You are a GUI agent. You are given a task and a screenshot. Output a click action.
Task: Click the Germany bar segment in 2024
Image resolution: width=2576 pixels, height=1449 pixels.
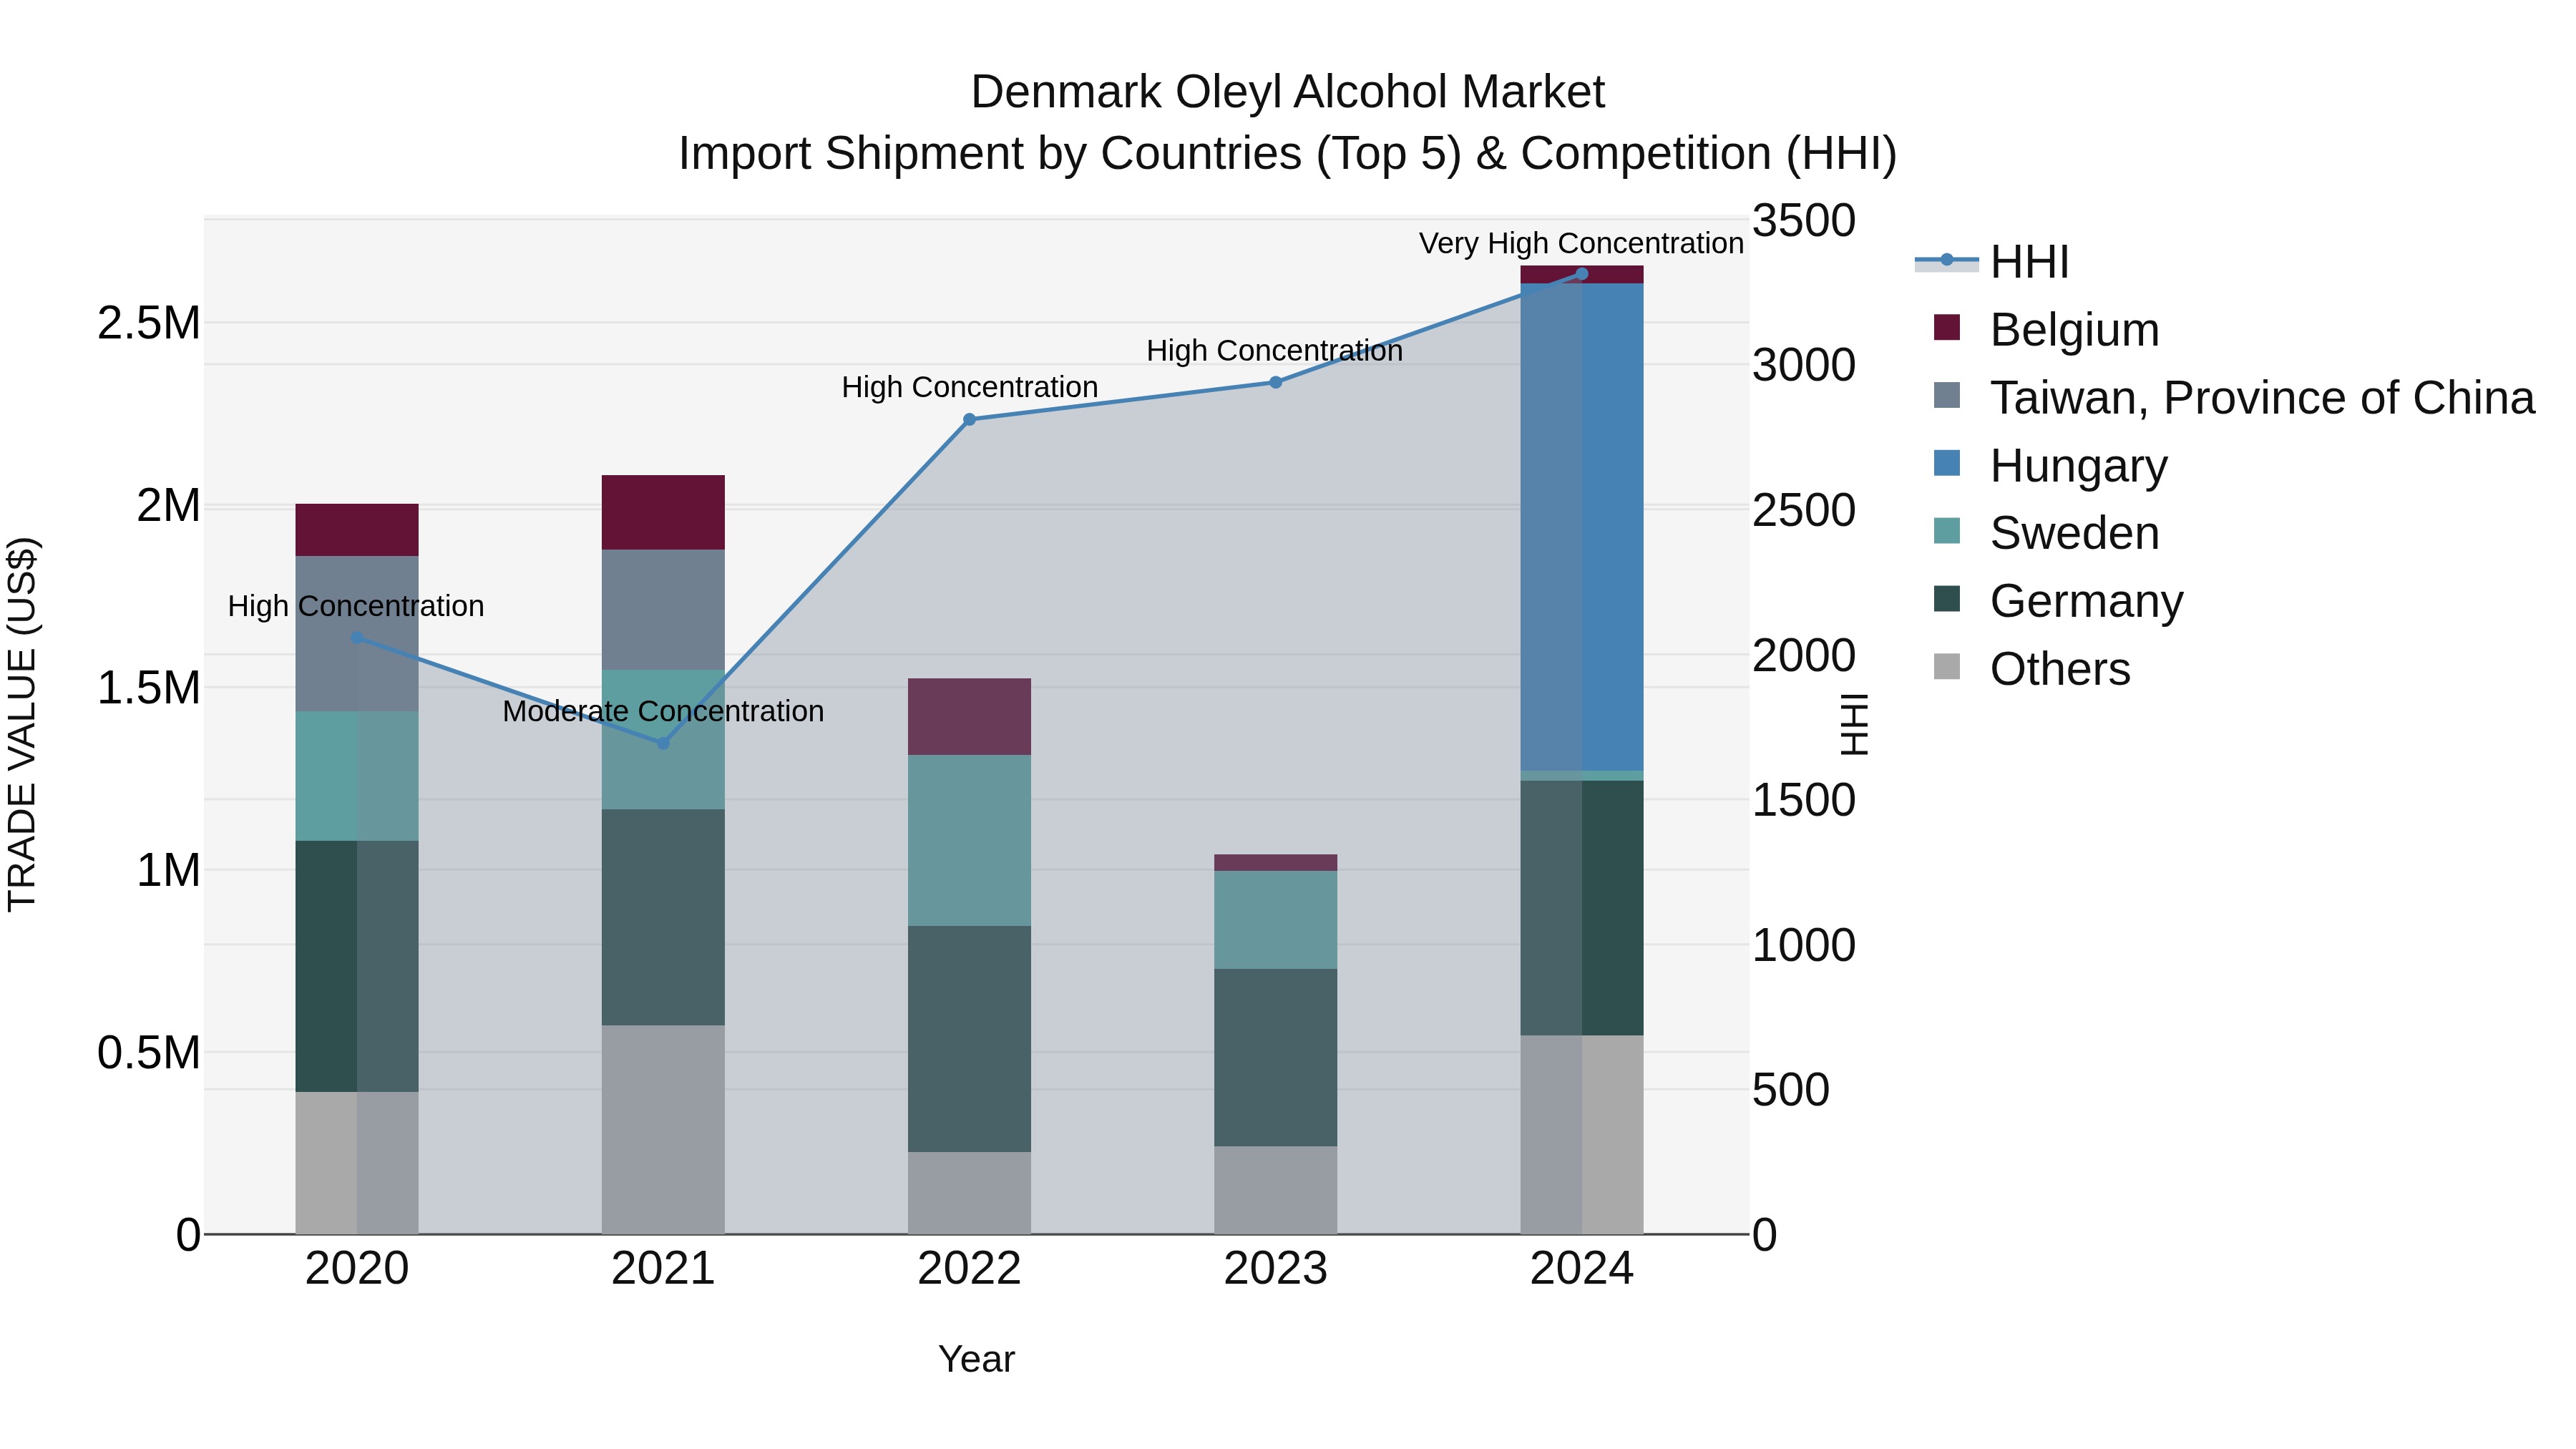tap(1581, 908)
